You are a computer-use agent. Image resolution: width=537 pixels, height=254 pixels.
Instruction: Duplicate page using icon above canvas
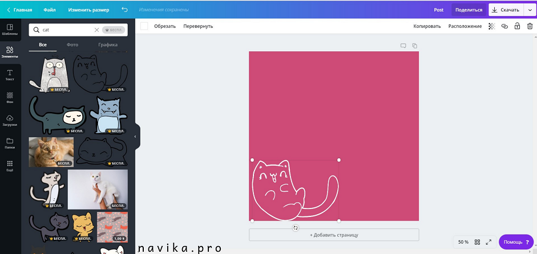tap(415, 46)
